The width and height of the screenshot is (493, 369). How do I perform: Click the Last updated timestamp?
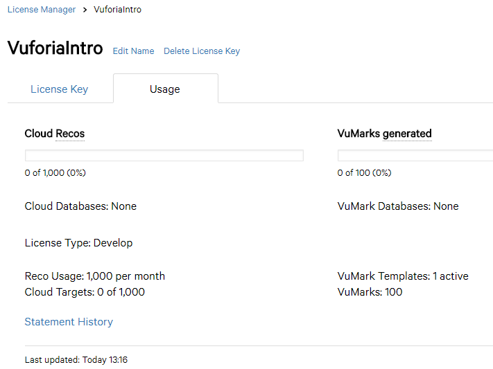76,359
